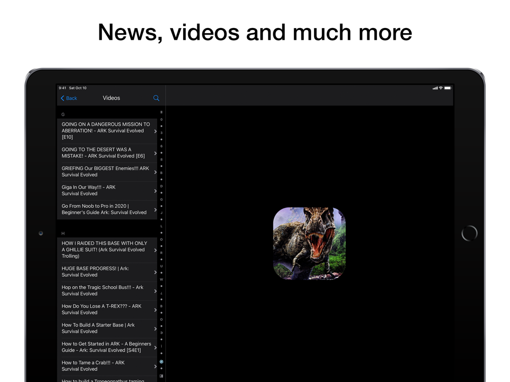This screenshot has width=510, height=382.
Task: Tap the Back button
Action: pos(69,98)
